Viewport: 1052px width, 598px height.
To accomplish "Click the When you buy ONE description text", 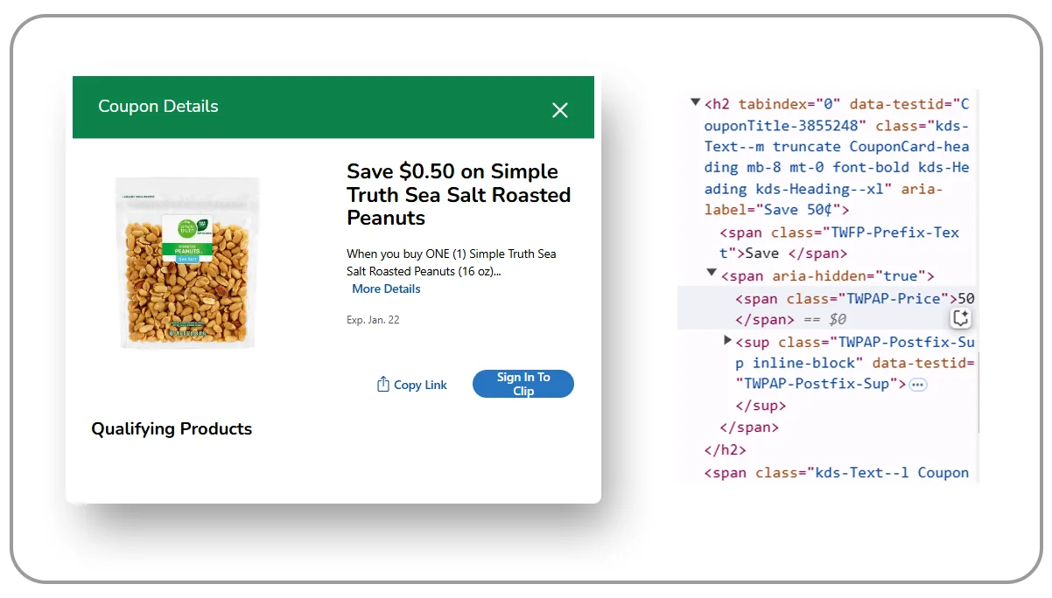I will (451, 262).
